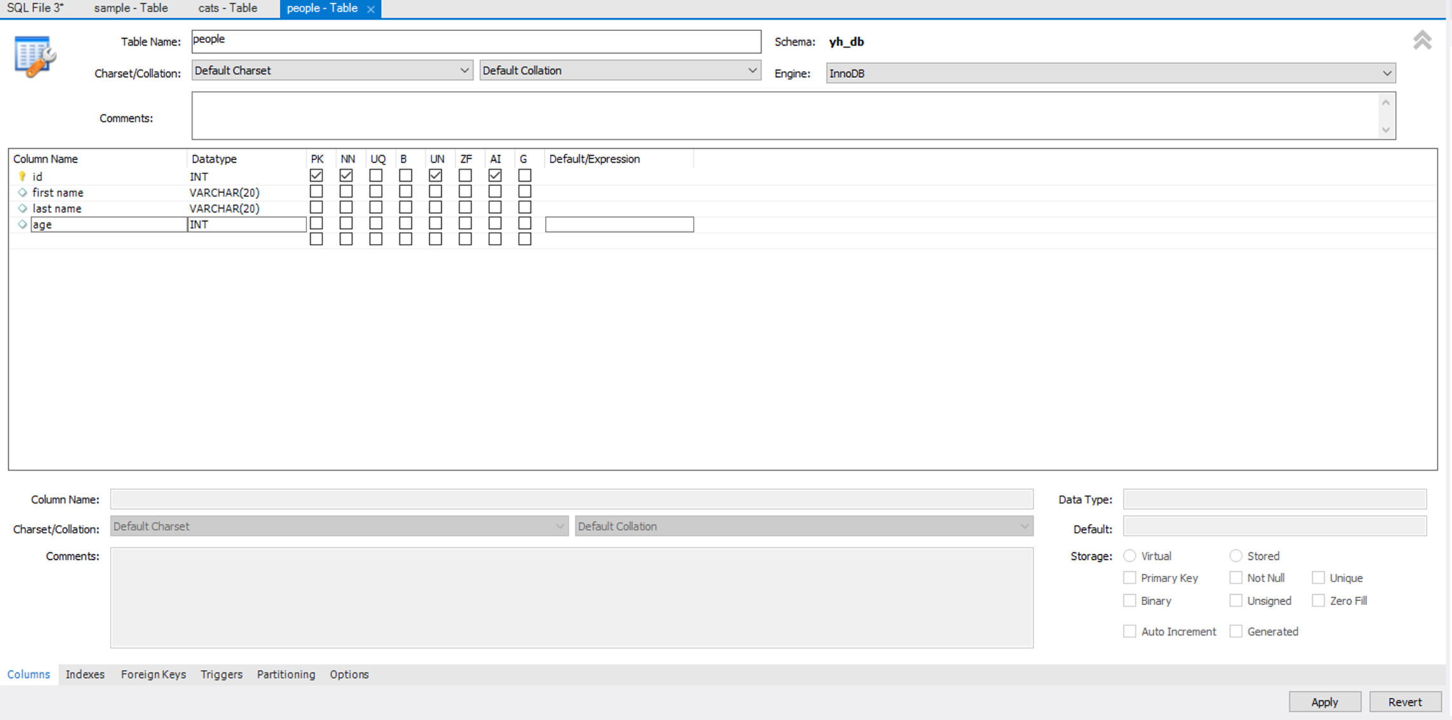Viewport: 1452px width, 720px height.
Task: Expand the Engine InnoDB dropdown
Action: click(1110, 73)
